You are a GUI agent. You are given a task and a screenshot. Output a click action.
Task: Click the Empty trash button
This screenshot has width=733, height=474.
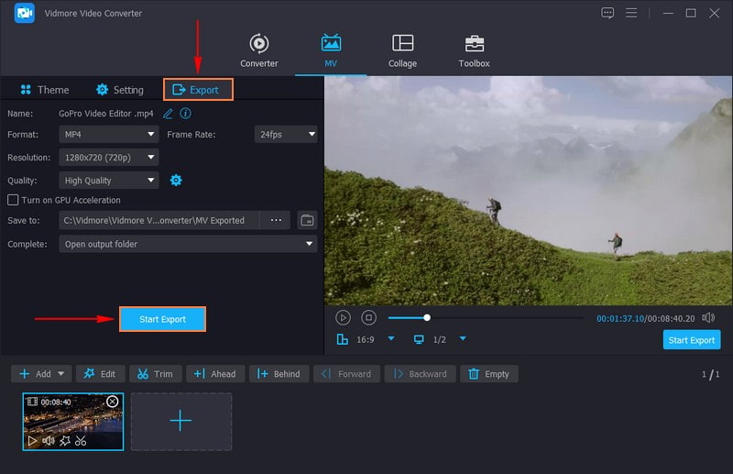point(489,374)
